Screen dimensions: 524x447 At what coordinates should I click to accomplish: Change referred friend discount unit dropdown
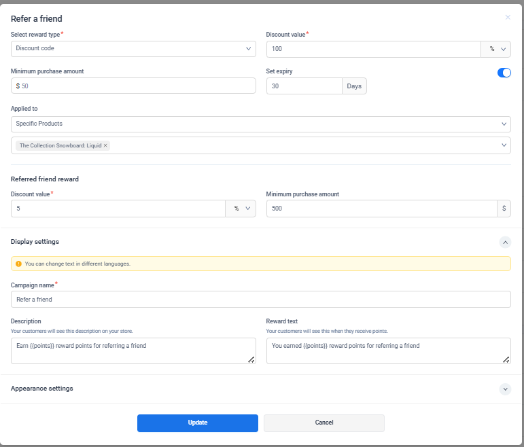click(241, 209)
